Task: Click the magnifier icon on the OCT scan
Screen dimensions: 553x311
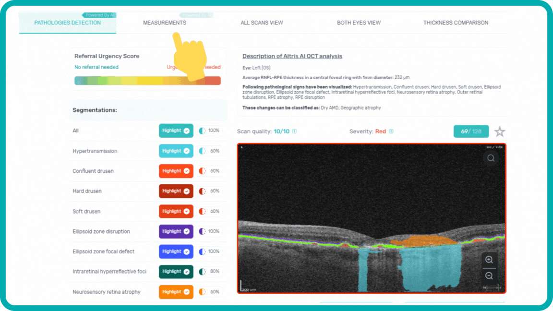Action: point(491,158)
